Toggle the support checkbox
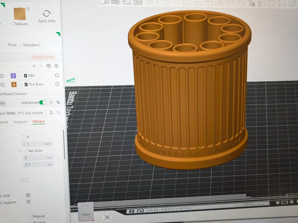 (x=29, y=202)
